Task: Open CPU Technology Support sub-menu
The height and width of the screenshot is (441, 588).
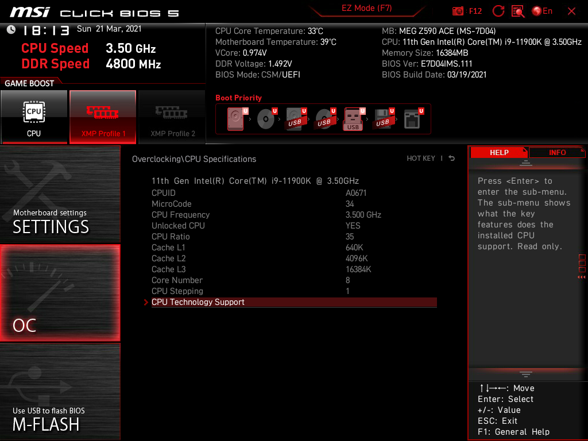Action: tap(294, 302)
